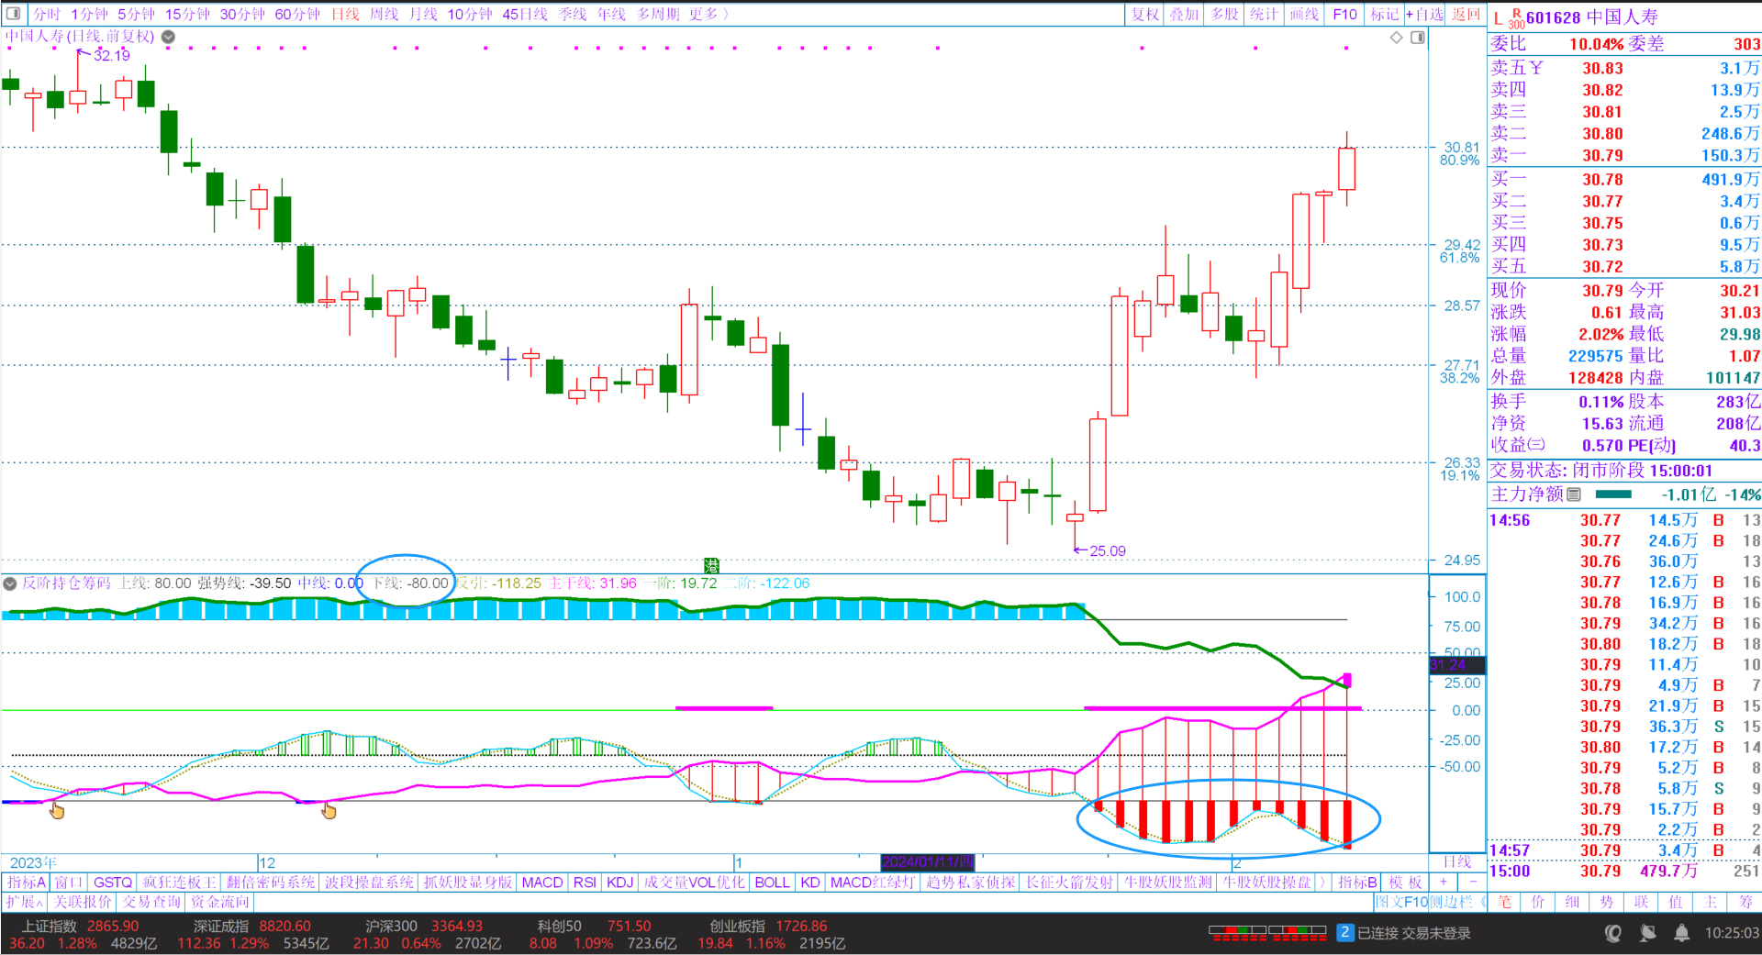Switch to 月线 monthly chart
This screenshot has width=1762, height=955.
pyautogui.click(x=423, y=14)
